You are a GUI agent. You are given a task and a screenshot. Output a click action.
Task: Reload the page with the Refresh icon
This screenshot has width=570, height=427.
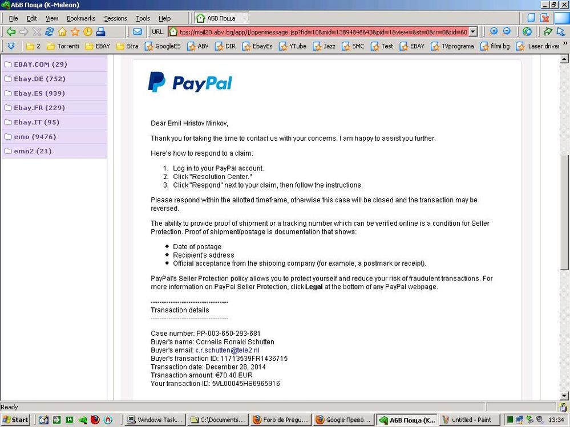[x=50, y=32]
